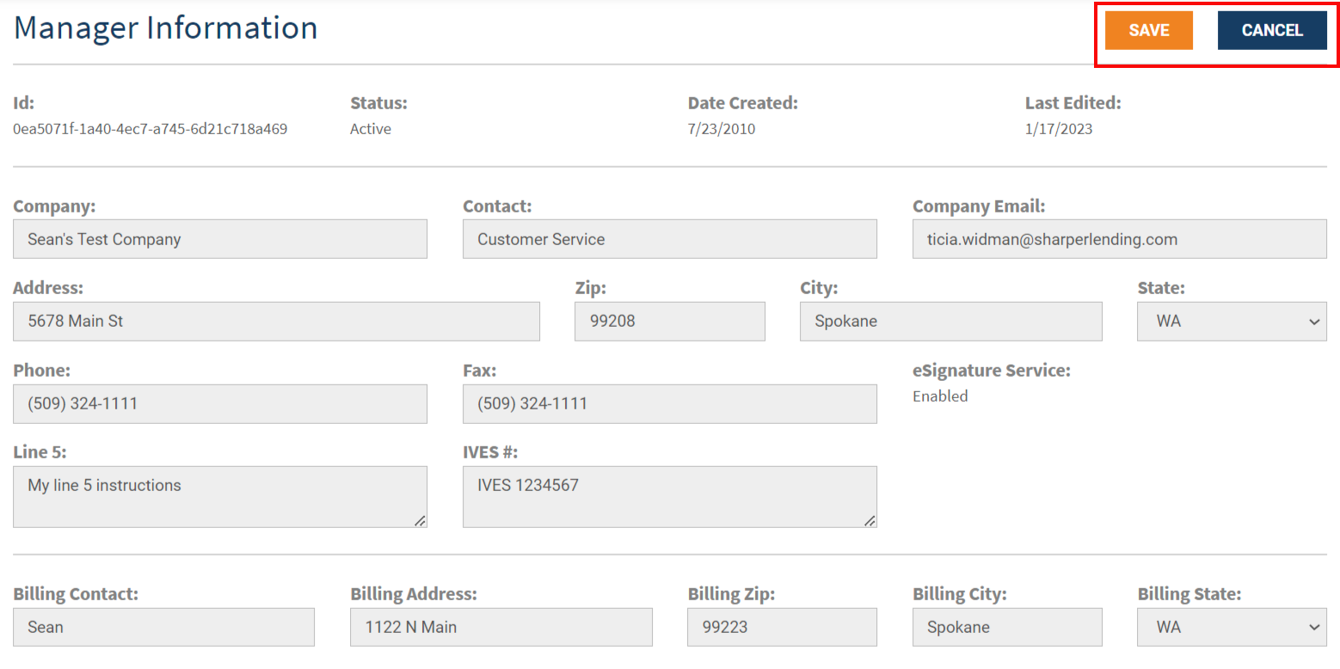Screen dimensions: 1340x669
Task: Click the Last Edited value 1/17/2023
Action: click(x=1059, y=129)
